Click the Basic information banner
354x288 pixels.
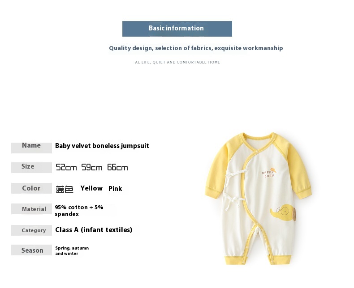tap(177, 29)
